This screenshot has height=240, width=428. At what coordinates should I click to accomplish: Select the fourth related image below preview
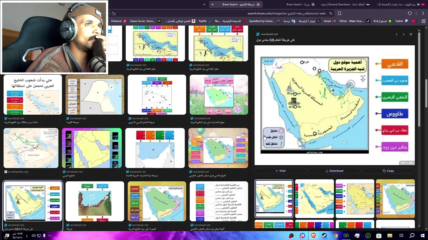tap(395, 199)
